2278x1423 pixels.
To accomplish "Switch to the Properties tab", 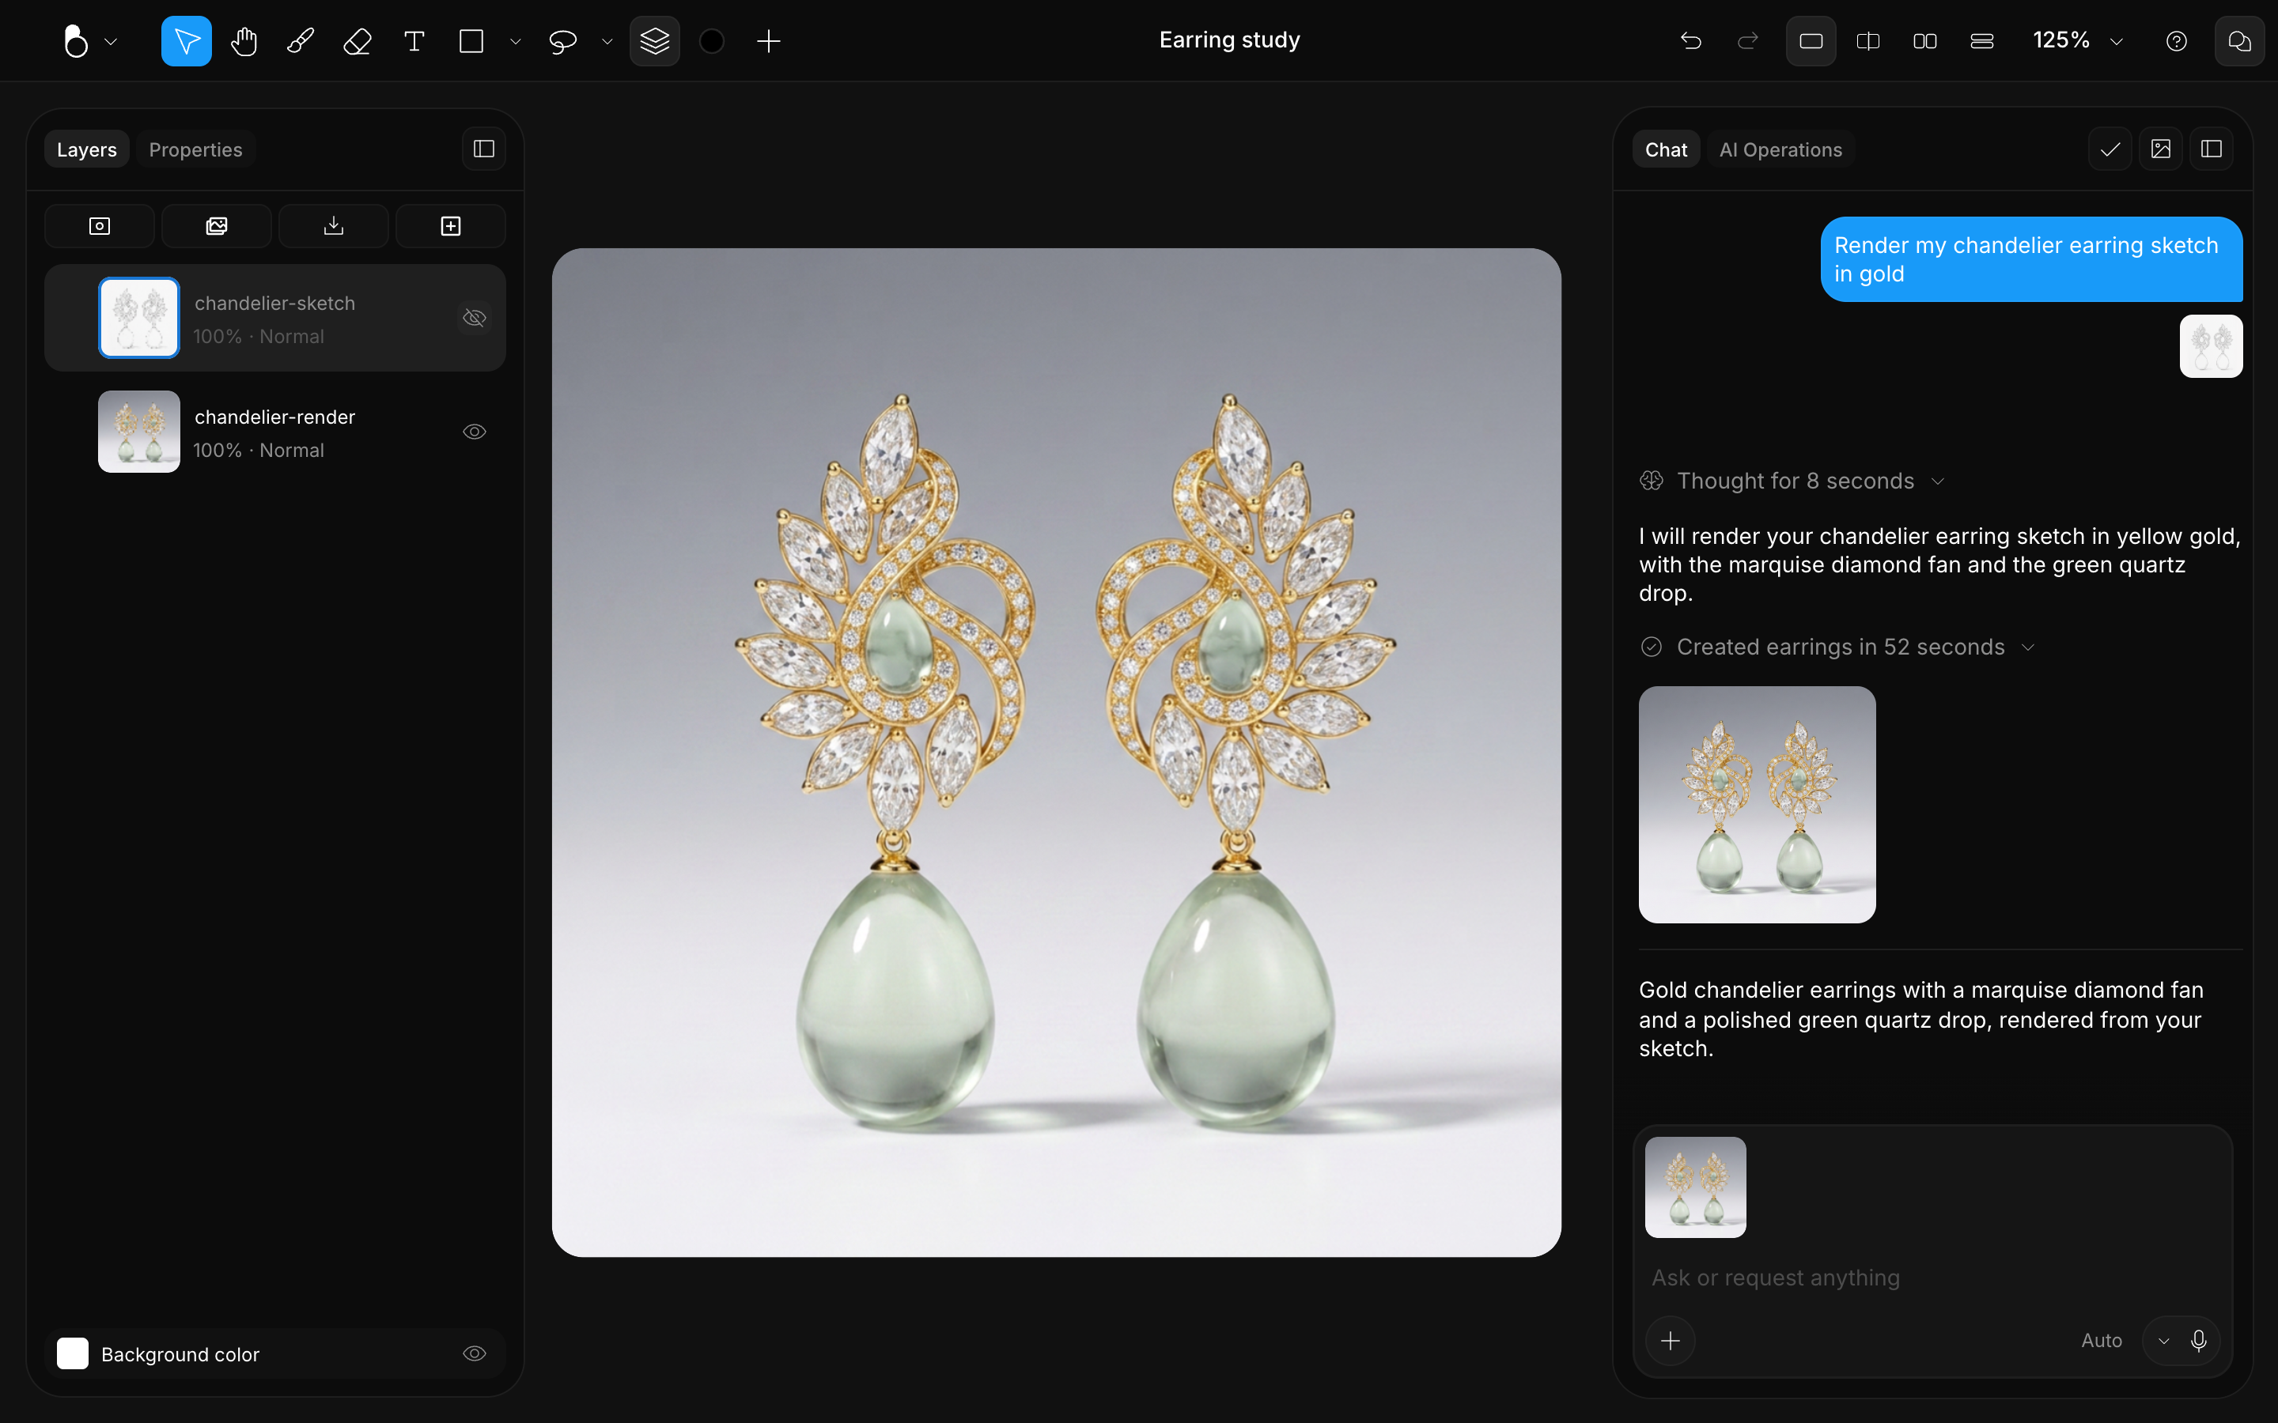I will [196, 149].
